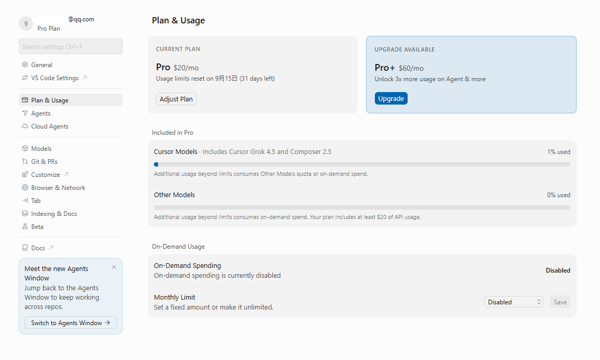Open the Agents settings section
Image resolution: width=600 pixels, height=360 pixels.
(71, 113)
